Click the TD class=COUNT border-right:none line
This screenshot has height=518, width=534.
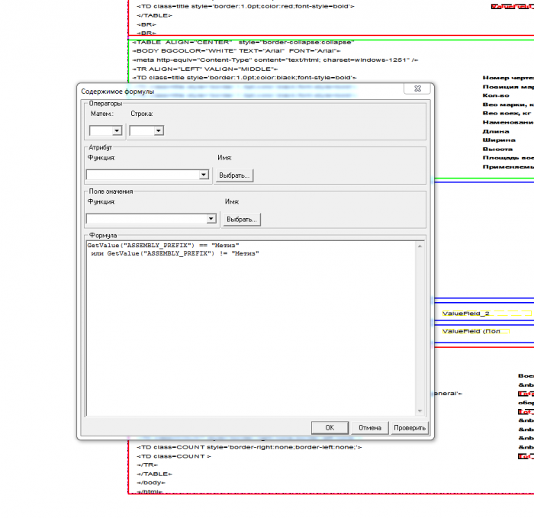[x=249, y=447]
